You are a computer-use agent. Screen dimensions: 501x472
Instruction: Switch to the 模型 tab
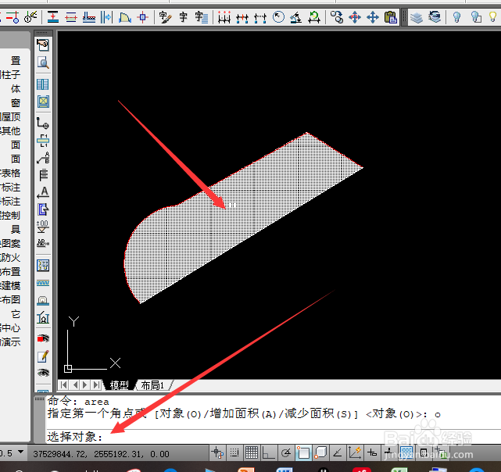[x=120, y=385]
